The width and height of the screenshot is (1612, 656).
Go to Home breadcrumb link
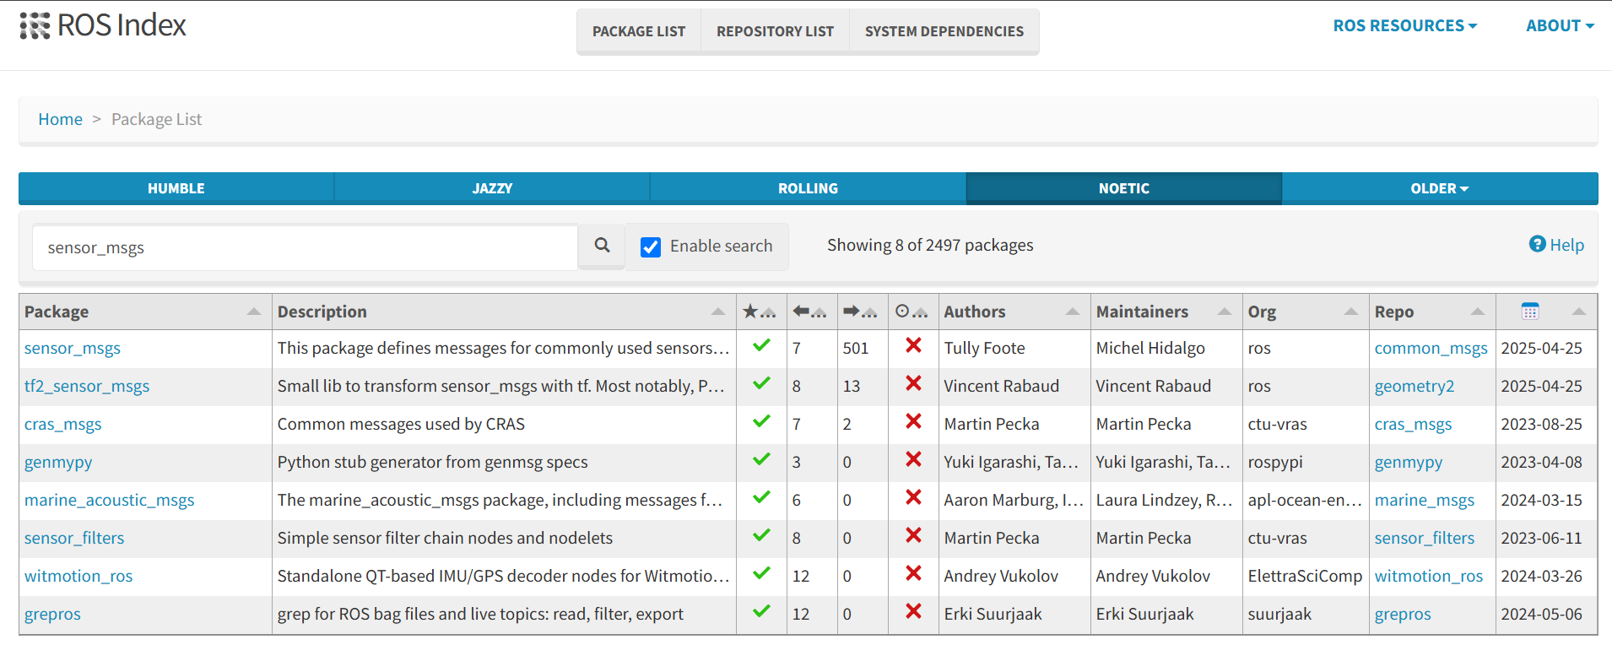pos(60,119)
